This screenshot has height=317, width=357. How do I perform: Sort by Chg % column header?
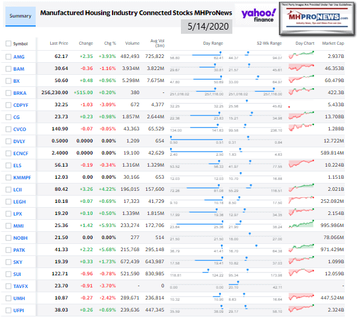click(x=110, y=43)
